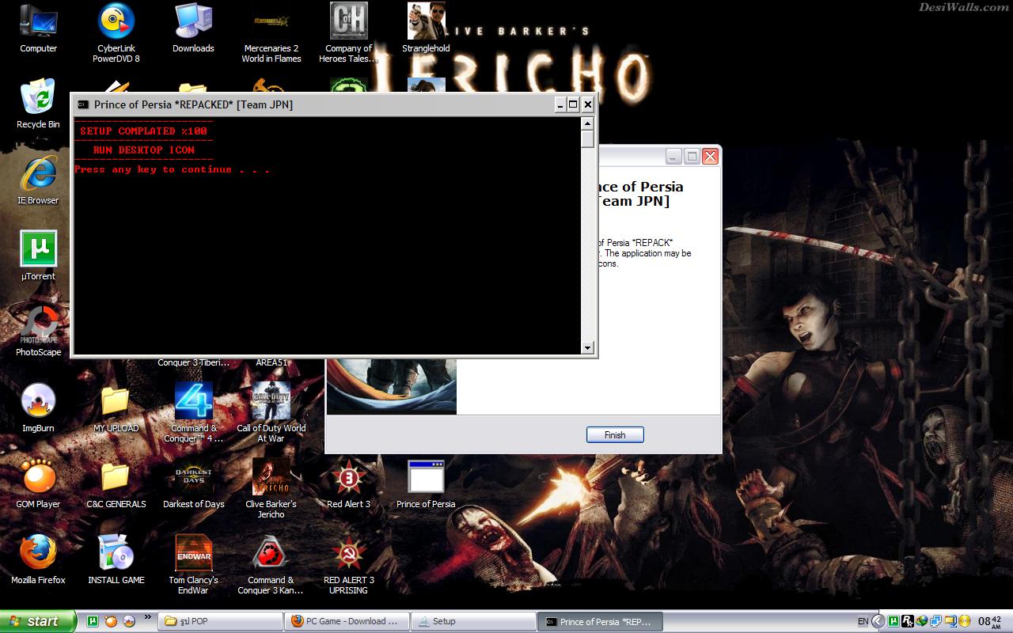The image size is (1013, 633).
Task: Switch to PC Game - Download Firefox window
Action: point(347,621)
